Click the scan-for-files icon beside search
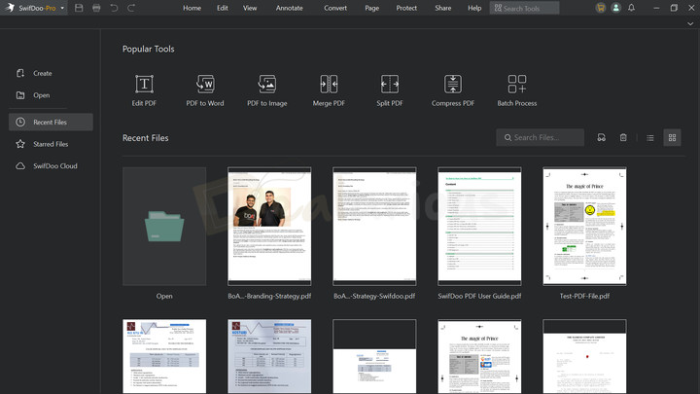Image resolution: width=700 pixels, height=394 pixels. [x=602, y=137]
